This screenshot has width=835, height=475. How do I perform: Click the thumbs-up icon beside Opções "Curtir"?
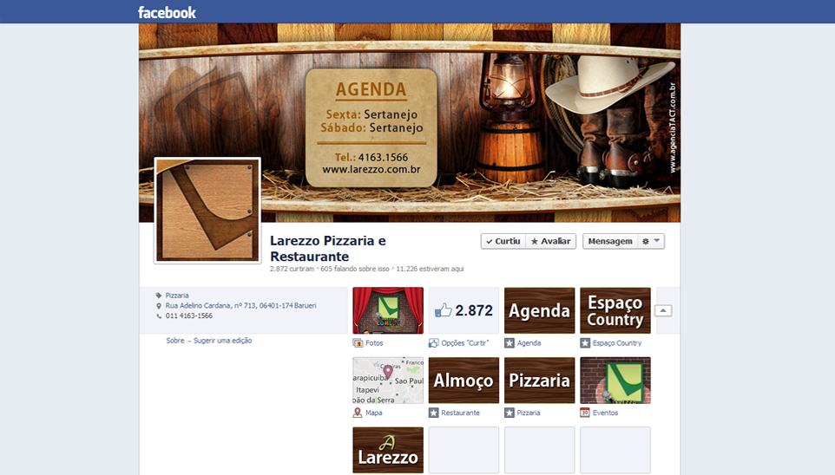(x=433, y=343)
